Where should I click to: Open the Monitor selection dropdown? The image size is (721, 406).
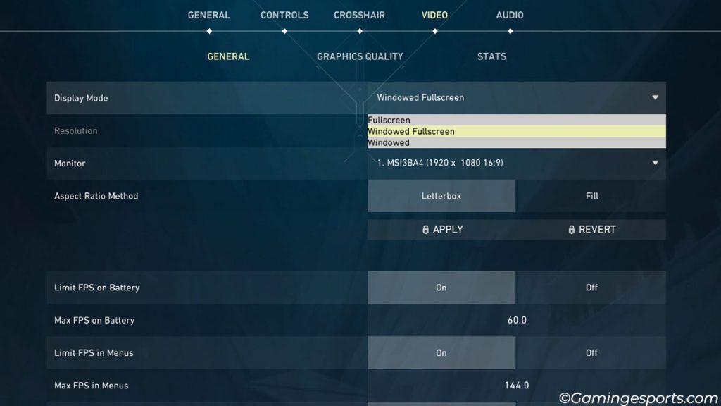[516, 163]
